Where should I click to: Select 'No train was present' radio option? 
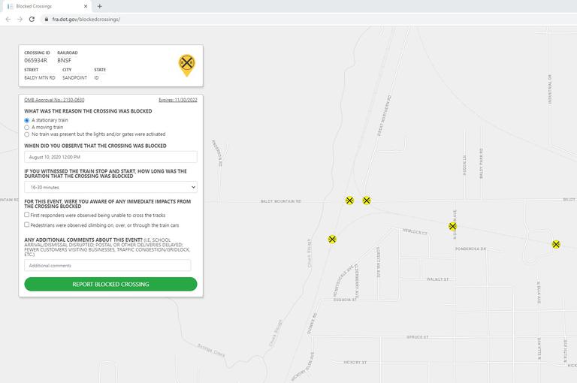[x=26, y=134]
